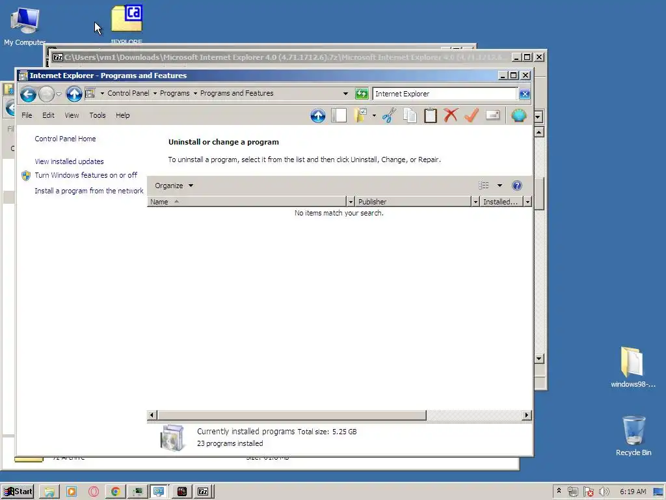
Task: Sort by the Publisher column header
Action: 413,202
